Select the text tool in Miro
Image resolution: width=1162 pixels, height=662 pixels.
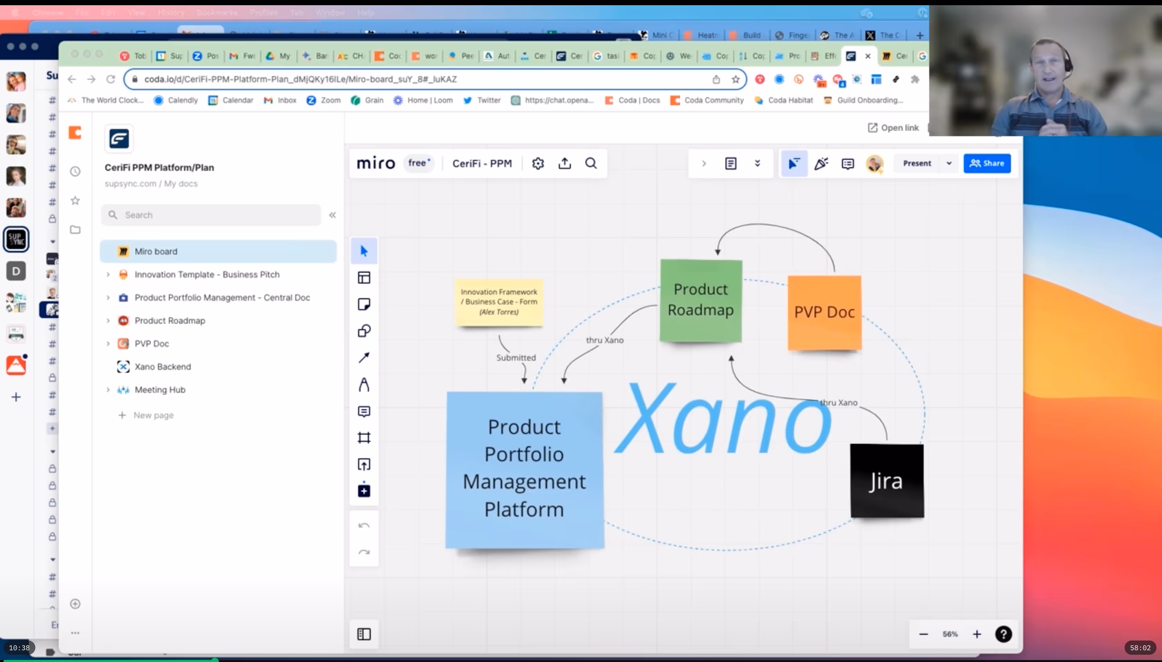pyautogui.click(x=364, y=385)
